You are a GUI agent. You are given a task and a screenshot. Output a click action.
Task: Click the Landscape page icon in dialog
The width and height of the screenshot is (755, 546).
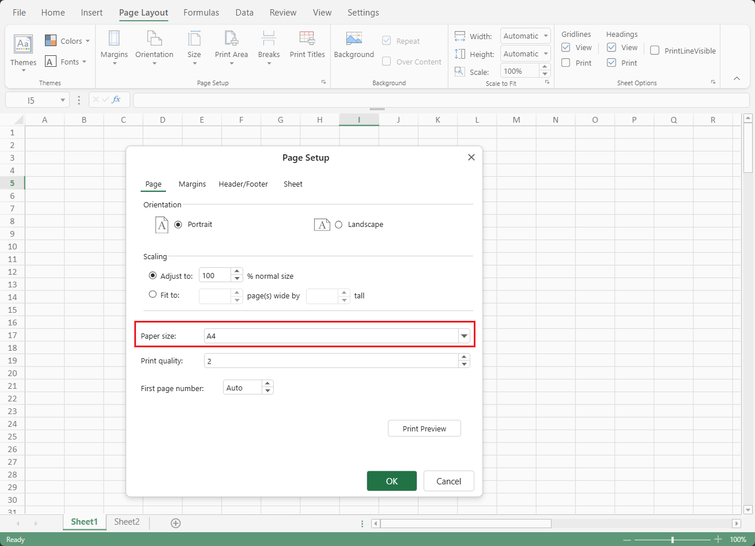(x=322, y=225)
